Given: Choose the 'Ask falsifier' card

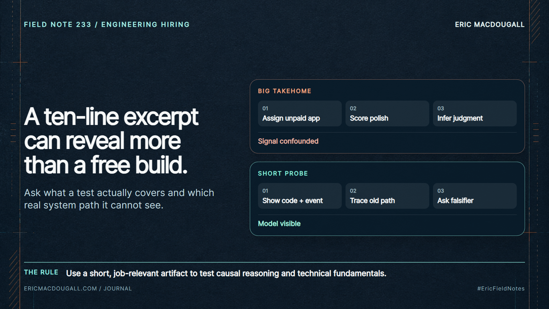Looking at the screenshot, I should [x=475, y=196].
